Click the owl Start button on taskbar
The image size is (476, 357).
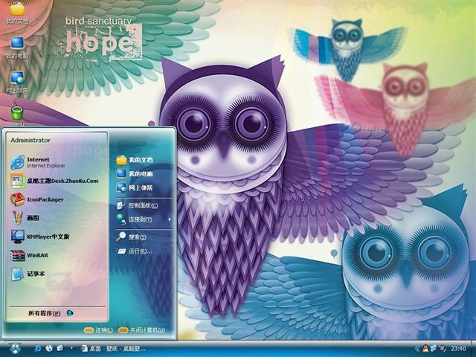(15, 349)
